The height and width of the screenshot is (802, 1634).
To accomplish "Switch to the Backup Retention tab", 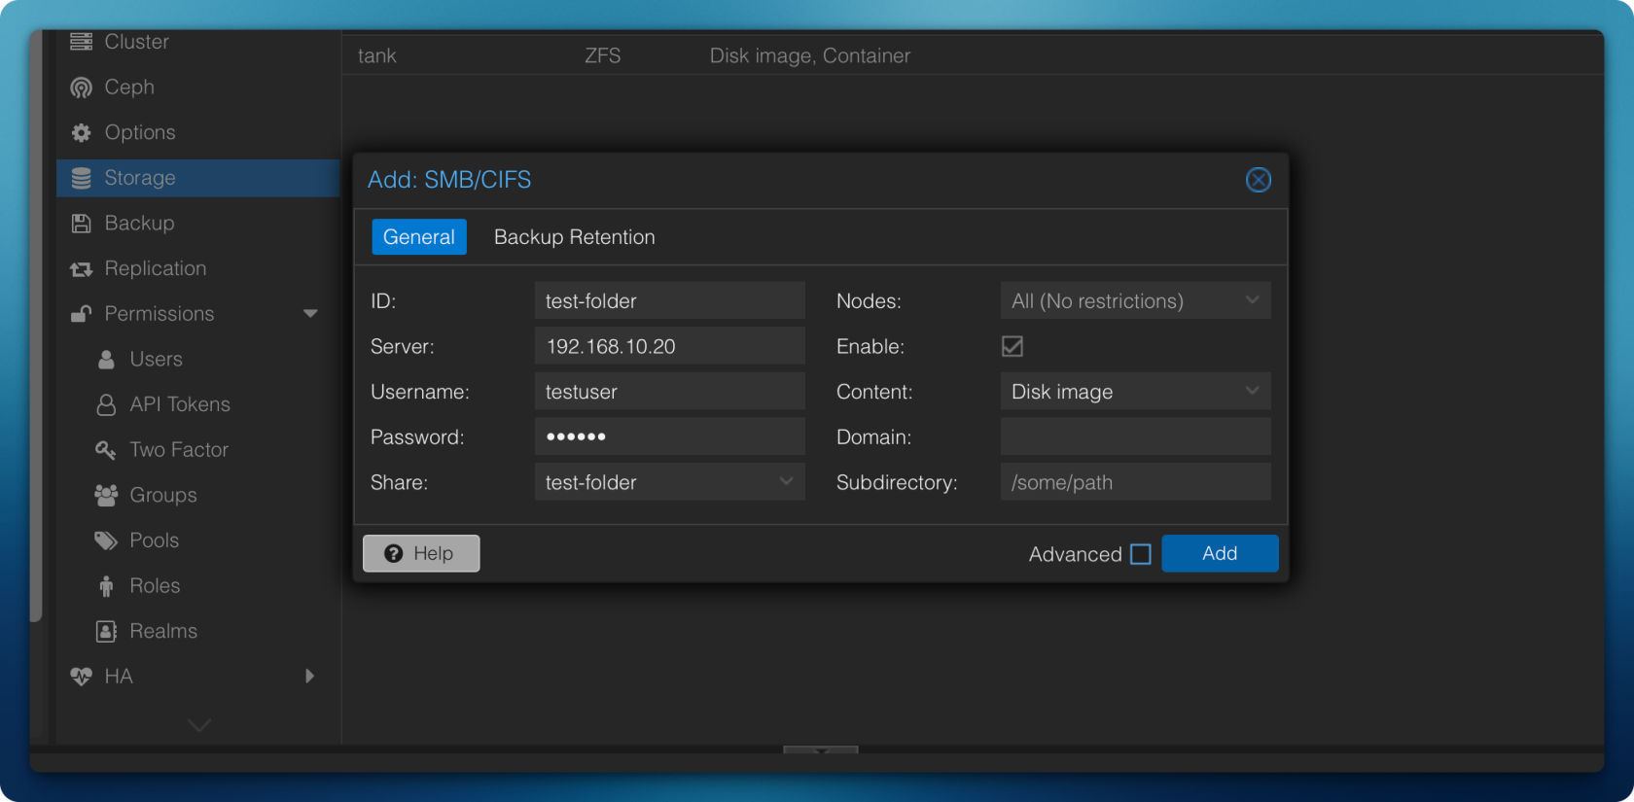I will tap(574, 237).
